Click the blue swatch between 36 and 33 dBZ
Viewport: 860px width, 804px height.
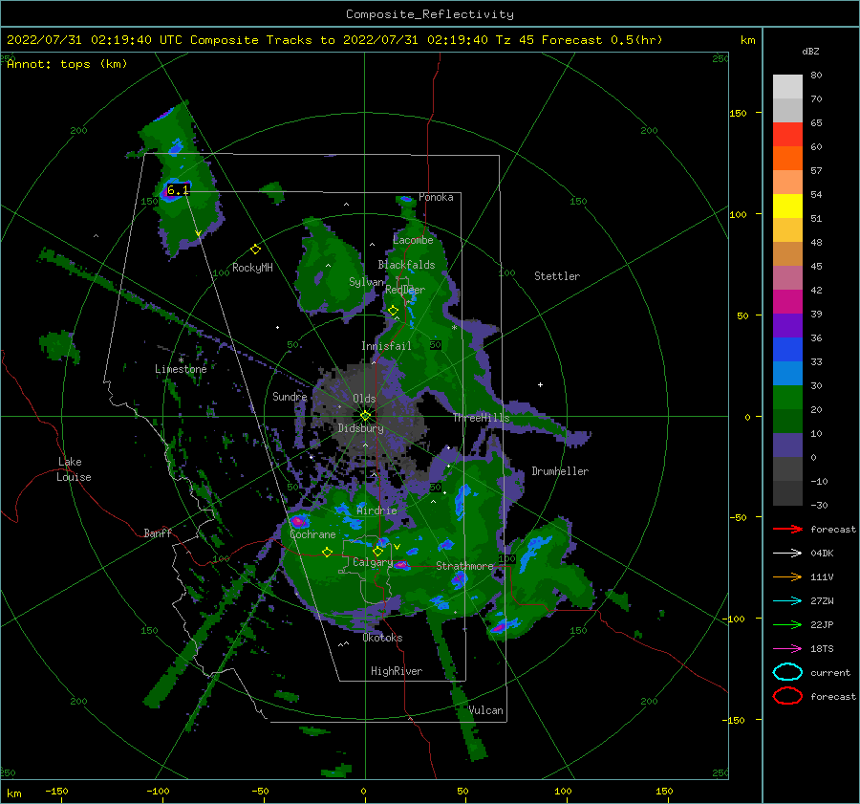(787, 350)
